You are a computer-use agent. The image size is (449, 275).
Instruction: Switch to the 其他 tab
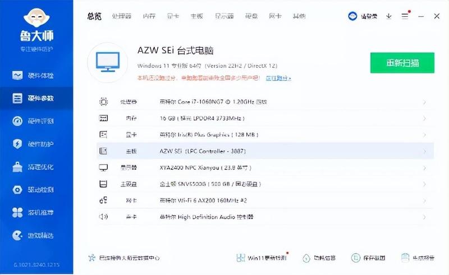tap(299, 16)
